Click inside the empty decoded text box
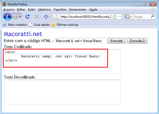159x114 pixels. 62,92
